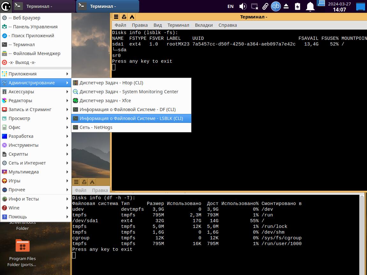Click the paperclip clipboard tray icon
The image size is (367, 275).
[265, 6]
